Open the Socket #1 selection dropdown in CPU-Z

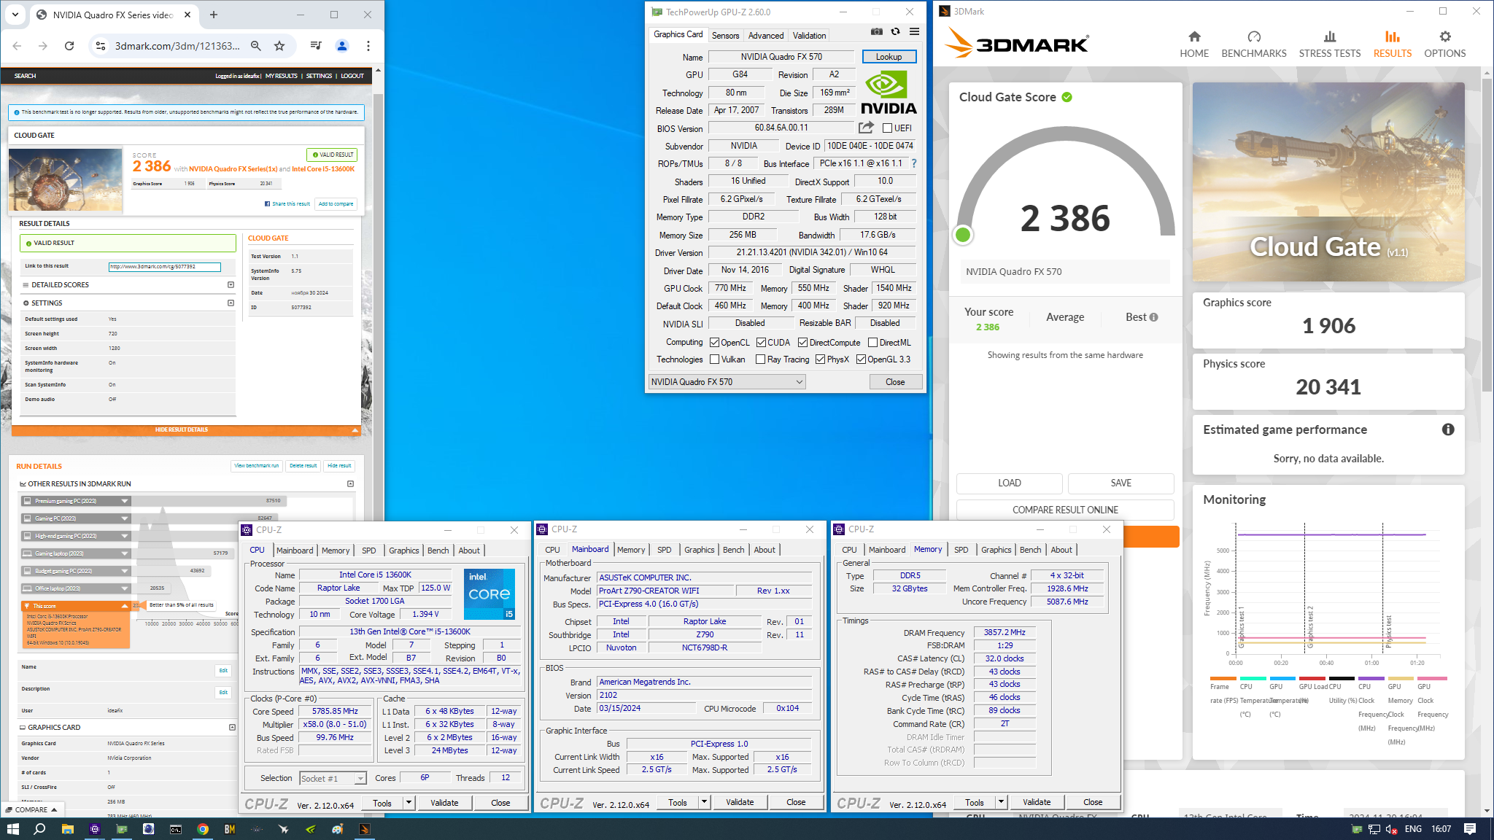(333, 779)
